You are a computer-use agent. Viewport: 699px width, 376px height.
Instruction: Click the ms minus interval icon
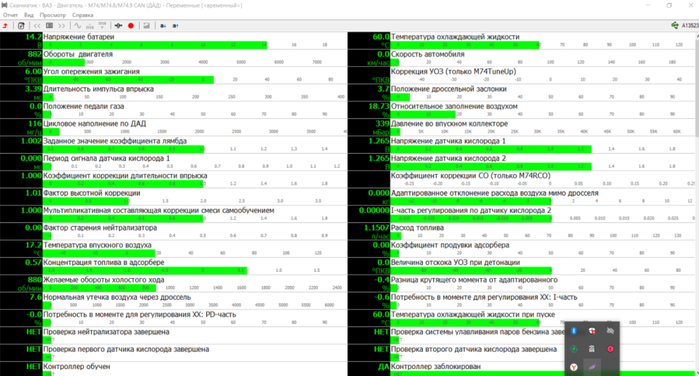pos(89,26)
